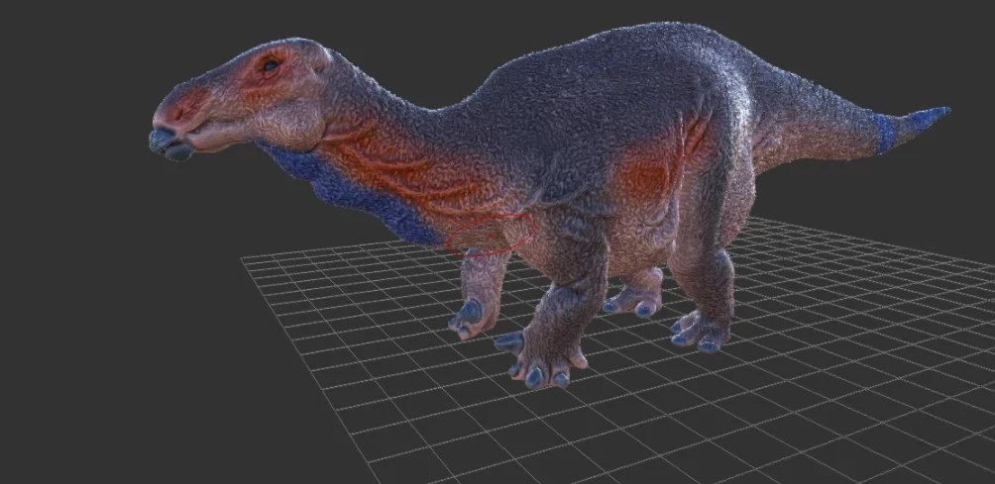995x484 pixels.
Task: Click the dinosaur's nostril on the snout
Action: coord(179,114)
